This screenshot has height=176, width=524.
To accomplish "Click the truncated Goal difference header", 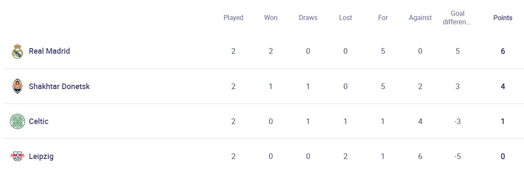I will (457, 18).
